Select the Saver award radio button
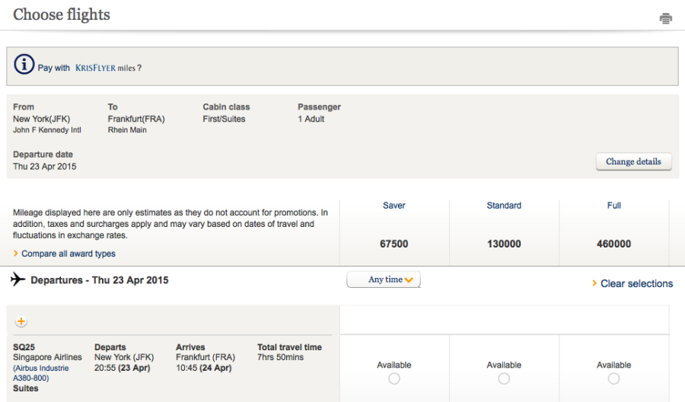685x402 pixels. point(394,378)
